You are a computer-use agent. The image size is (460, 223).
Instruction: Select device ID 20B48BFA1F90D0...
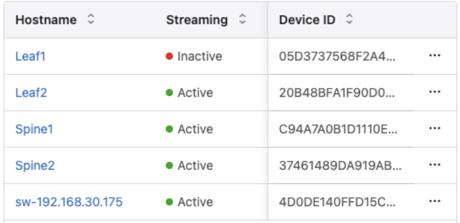click(337, 93)
